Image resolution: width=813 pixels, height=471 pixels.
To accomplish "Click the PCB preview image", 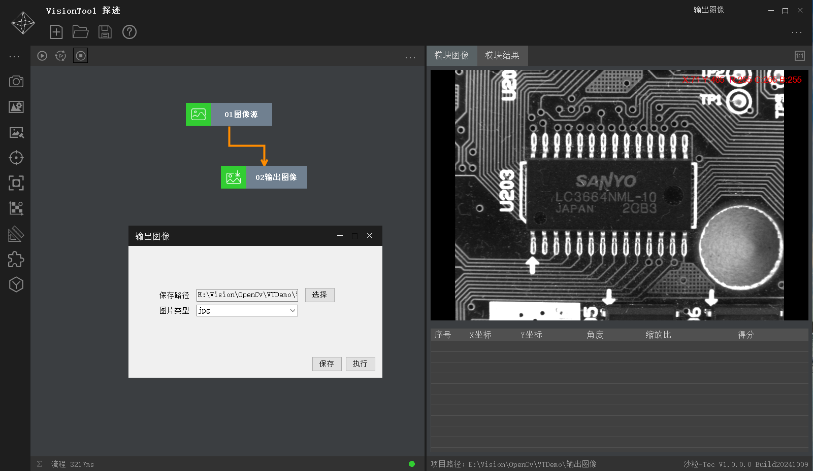I will tap(620, 195).
